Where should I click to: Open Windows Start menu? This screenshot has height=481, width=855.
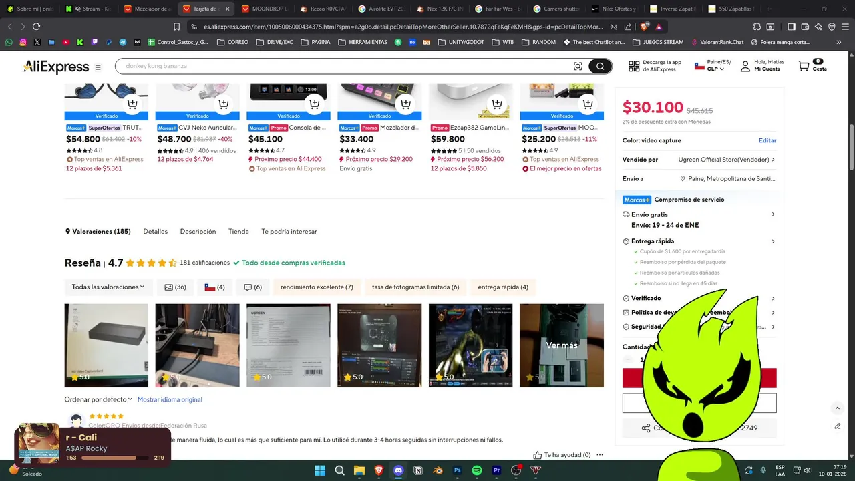point(320,470)
